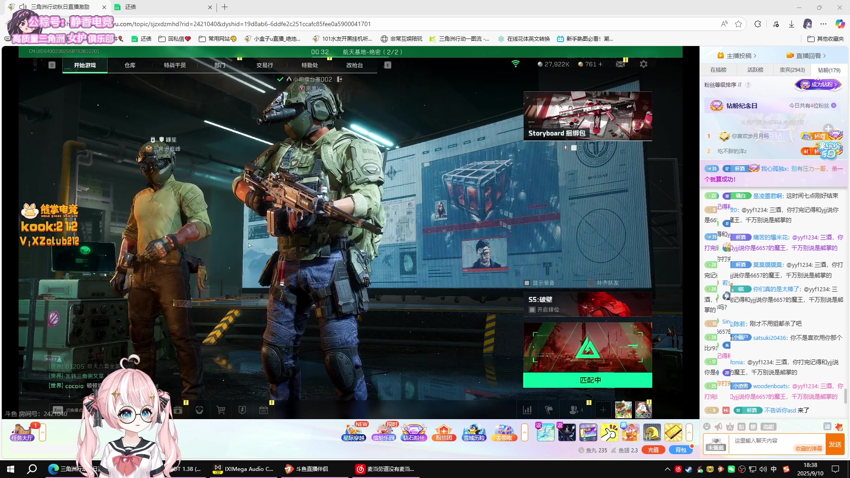Viewport: 850px width, 478px height.
Task: Open the in-game mail envelope icon
Action: coord(620,64)
